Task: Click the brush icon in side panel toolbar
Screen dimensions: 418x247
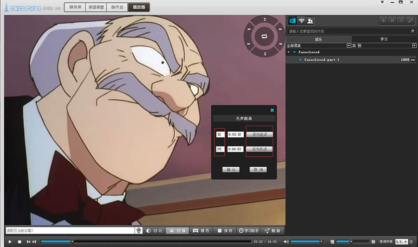Action: pos(410,20)
